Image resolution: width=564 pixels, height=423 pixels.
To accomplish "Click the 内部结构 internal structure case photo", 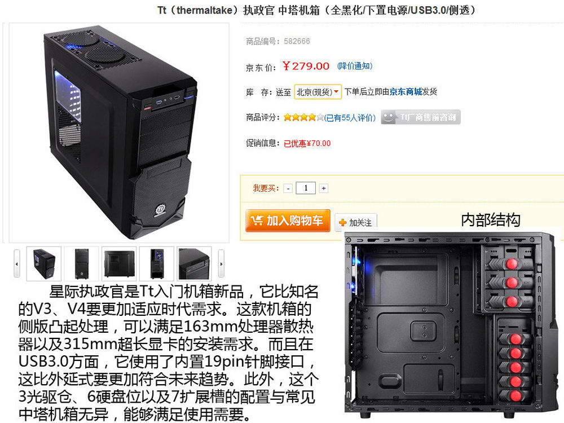I will (x=451, y=324).
